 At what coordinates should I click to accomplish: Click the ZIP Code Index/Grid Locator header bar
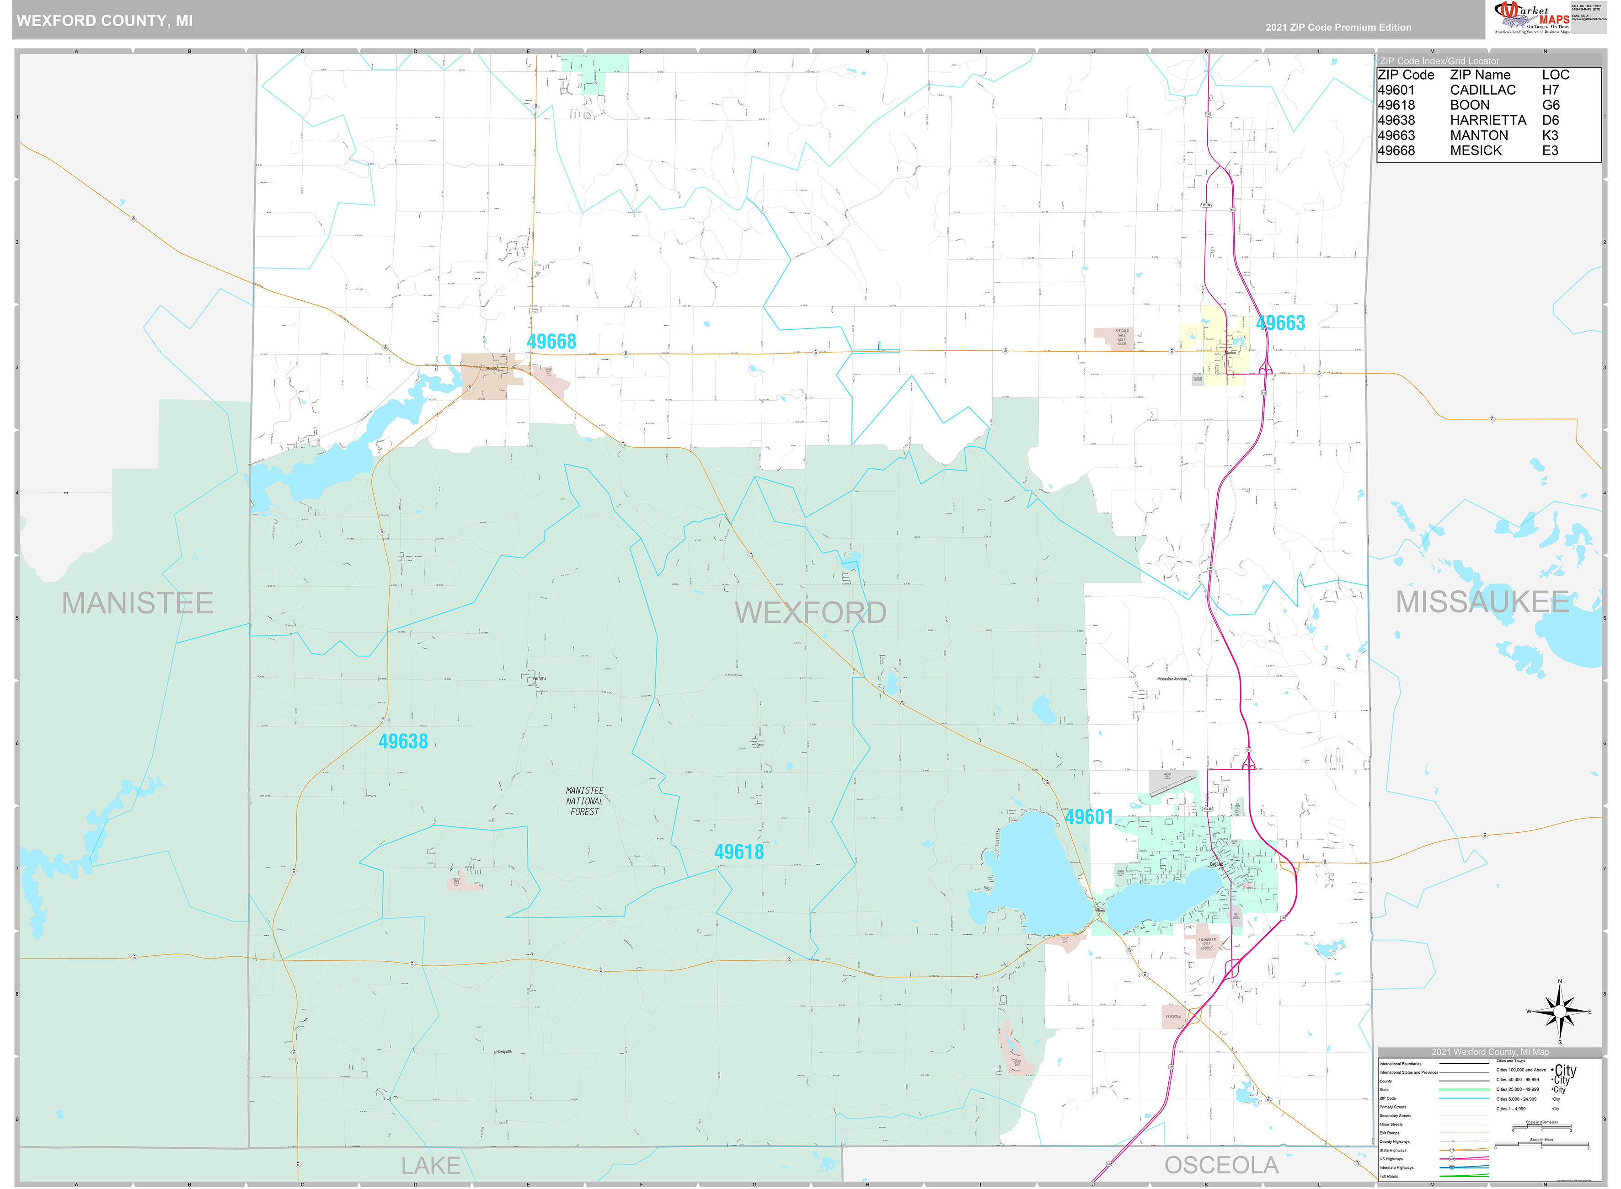point(1439,61)
